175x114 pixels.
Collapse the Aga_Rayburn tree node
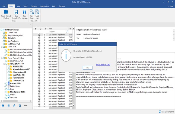coord(4,64)
